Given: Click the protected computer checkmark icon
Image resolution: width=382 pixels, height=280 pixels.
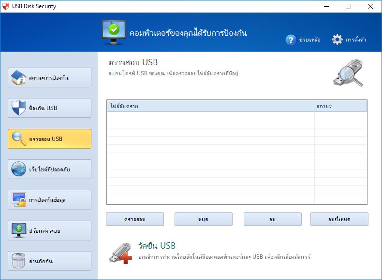Looking at the screenshot, I should tap(114, 33).
